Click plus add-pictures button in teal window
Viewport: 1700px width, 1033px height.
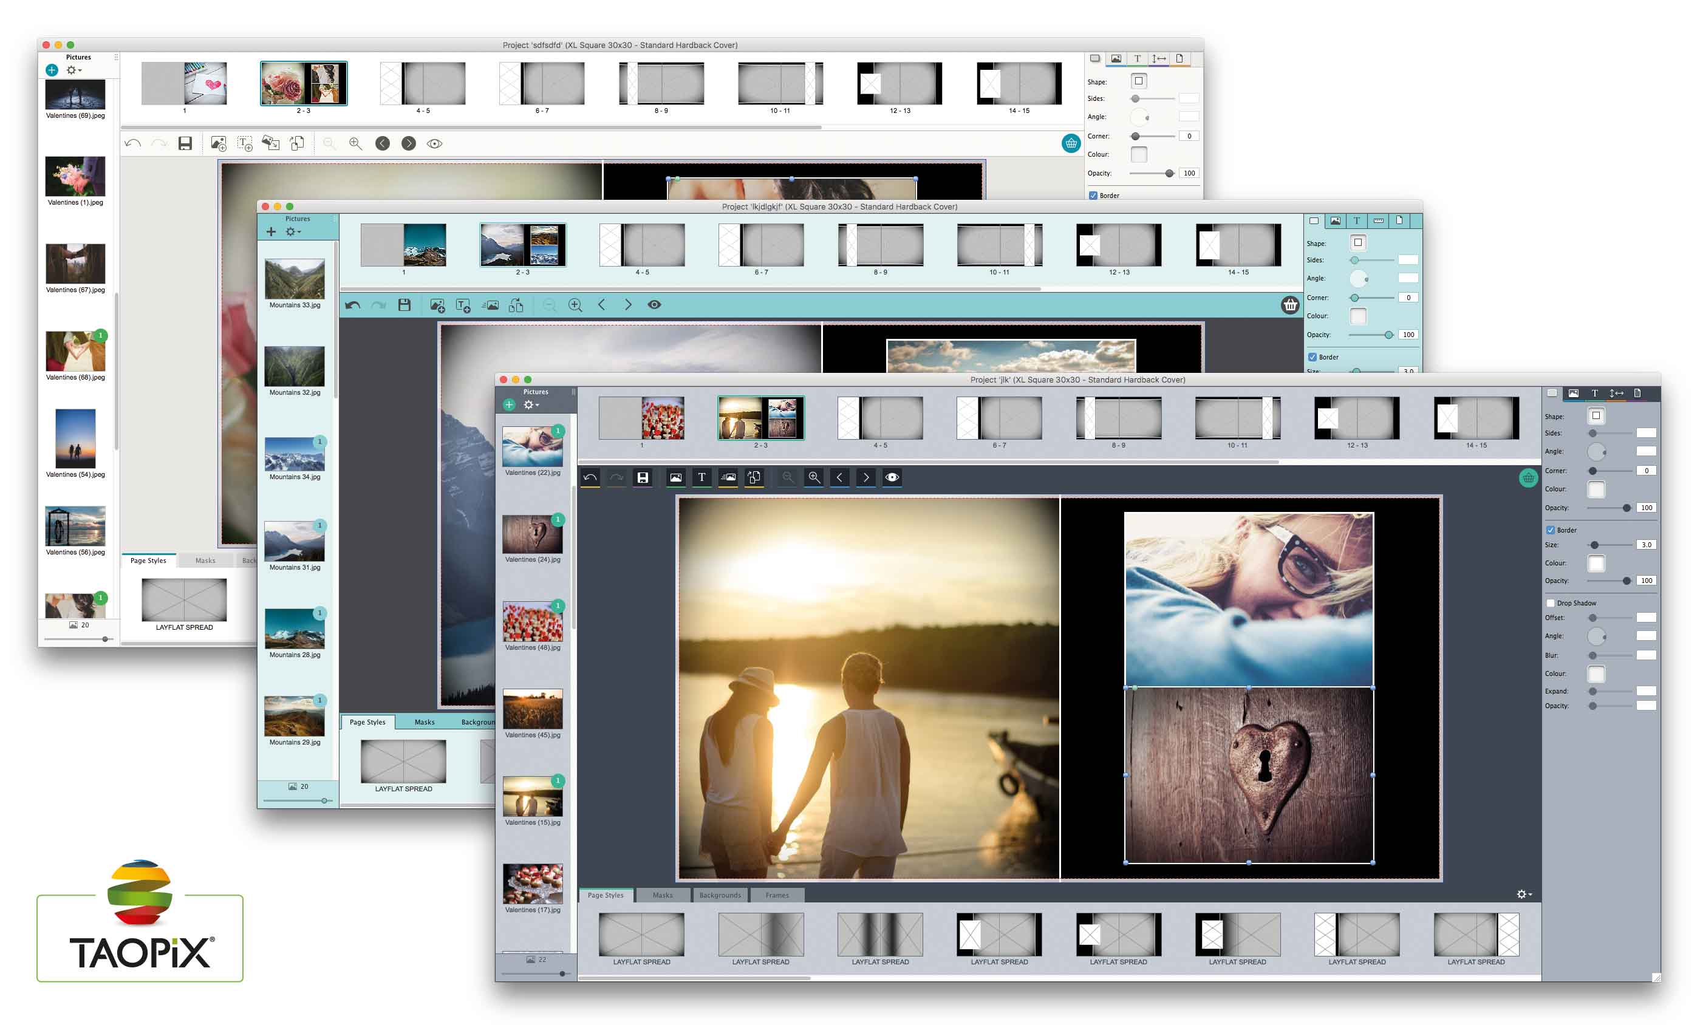coord(271,232)
